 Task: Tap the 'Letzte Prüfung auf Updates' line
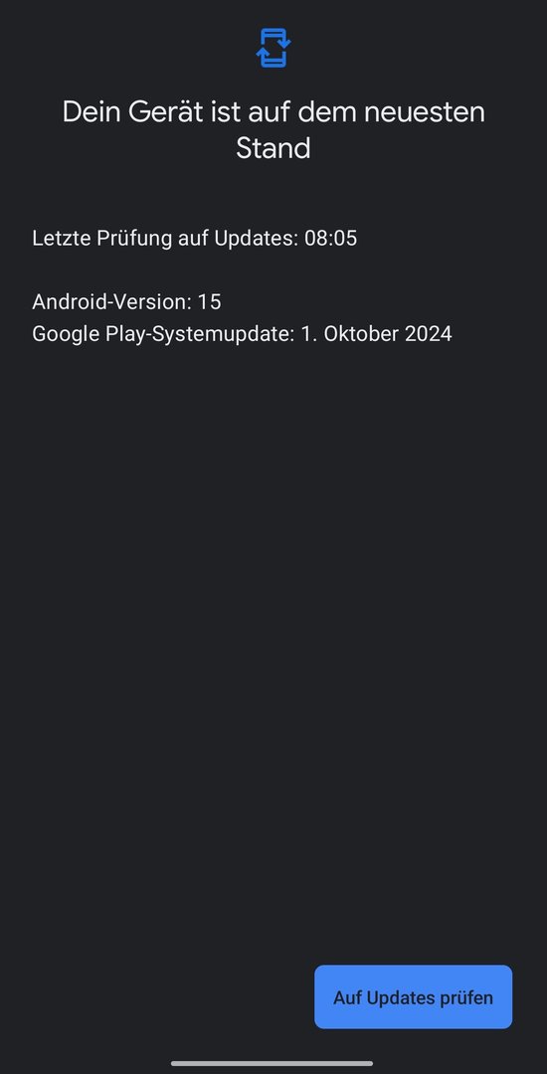(194, 239)
